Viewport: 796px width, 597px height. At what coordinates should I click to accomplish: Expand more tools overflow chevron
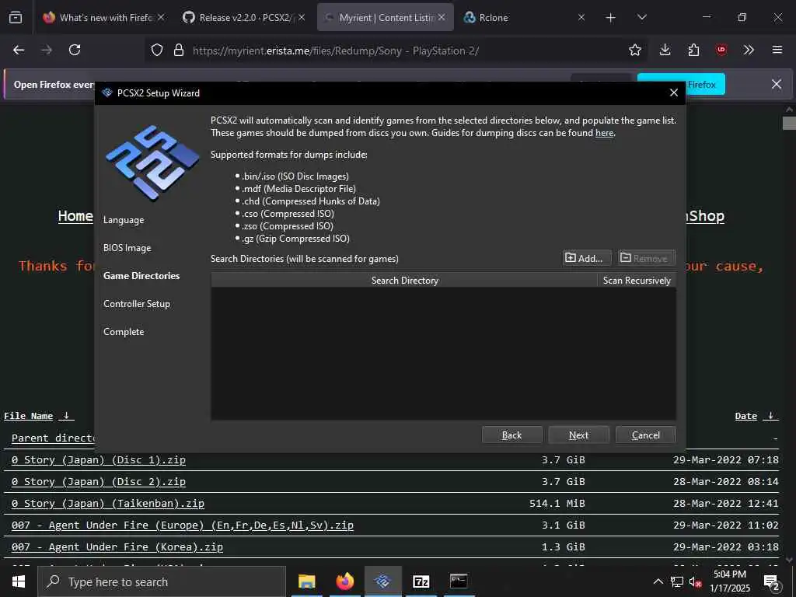[749, 50]
